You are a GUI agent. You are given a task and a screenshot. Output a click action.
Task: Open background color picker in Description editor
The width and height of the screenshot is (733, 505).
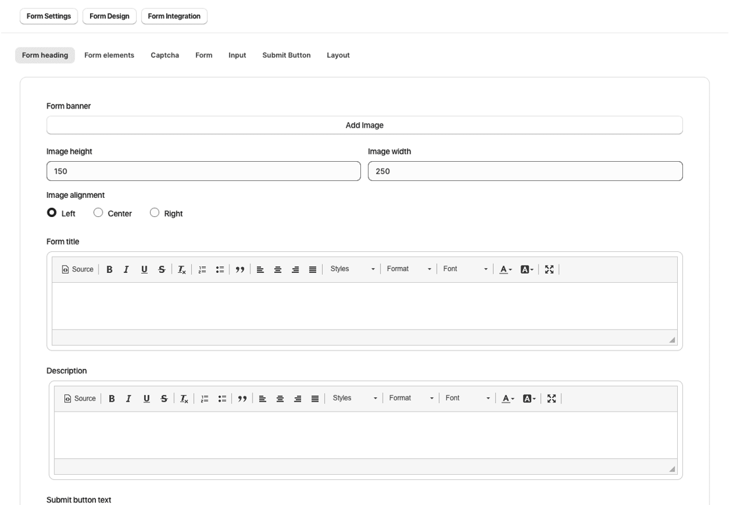(x=529, y=398)
